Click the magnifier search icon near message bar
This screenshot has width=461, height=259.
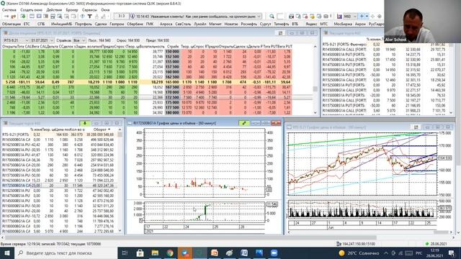[x=272, y=17]
